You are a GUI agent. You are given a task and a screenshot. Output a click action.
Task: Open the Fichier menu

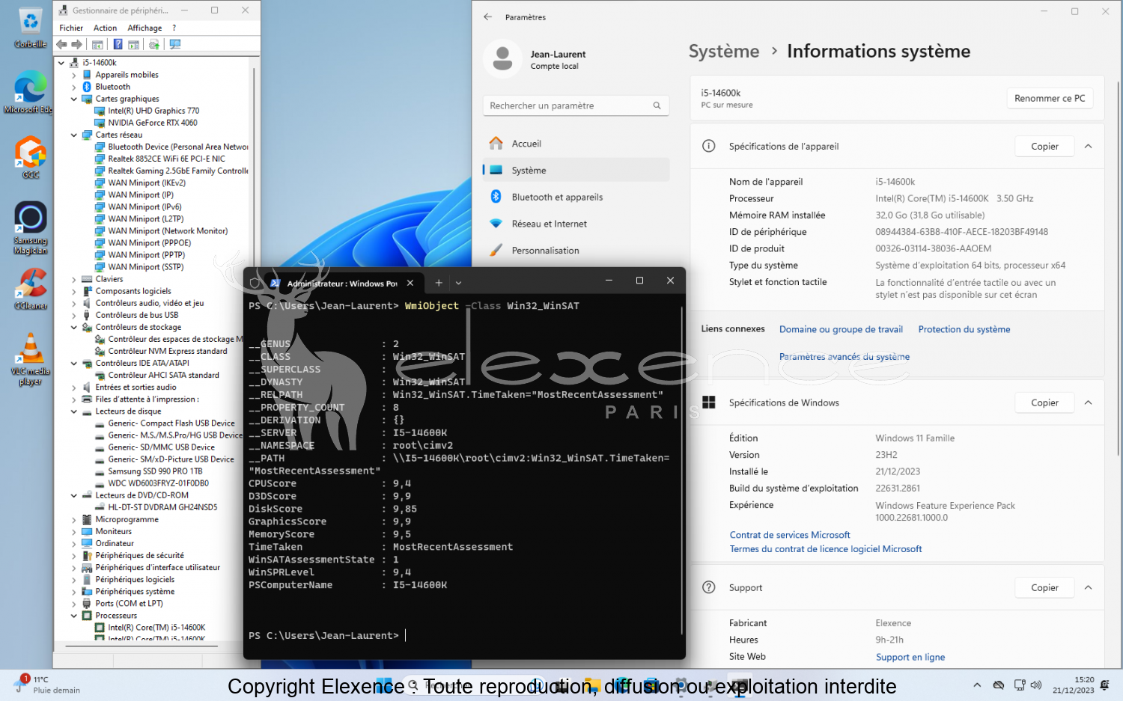(x=71, y=28)
